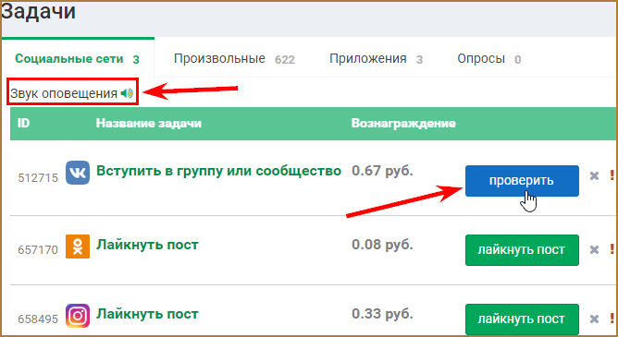The width and height of the screenshot is (618, 337).
Task: Select the task ID 658495 text
Action: click(x=38, y=319)
